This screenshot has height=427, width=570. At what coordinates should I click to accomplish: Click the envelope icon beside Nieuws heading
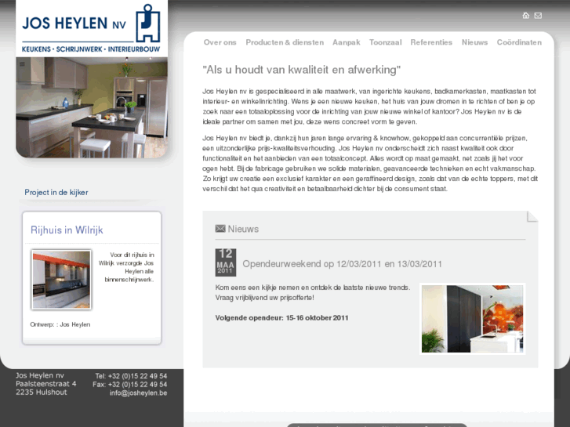[x=220, y=229]
